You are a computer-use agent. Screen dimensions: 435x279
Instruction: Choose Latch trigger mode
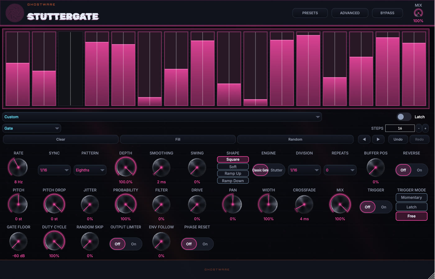click(411, 207)
